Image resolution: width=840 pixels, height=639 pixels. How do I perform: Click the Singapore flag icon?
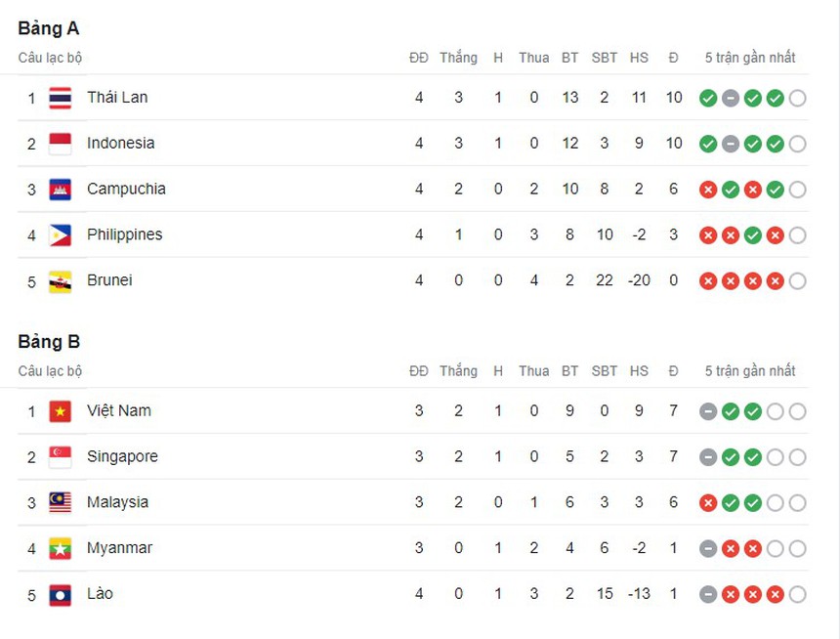click(60, 456)
